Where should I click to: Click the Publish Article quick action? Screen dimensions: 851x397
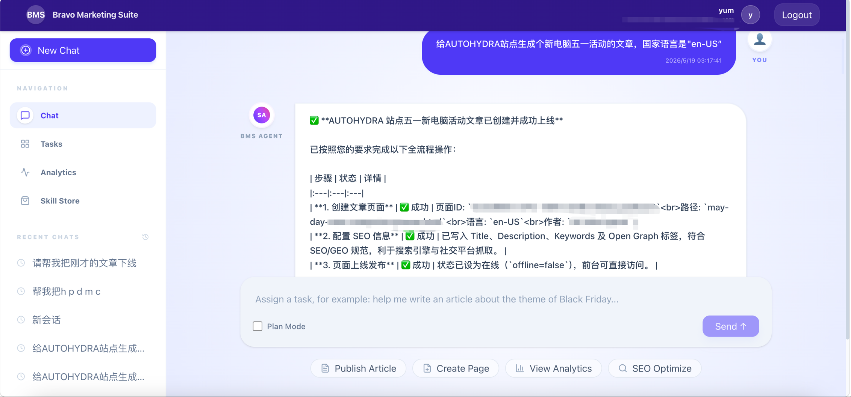coord(358,368)
